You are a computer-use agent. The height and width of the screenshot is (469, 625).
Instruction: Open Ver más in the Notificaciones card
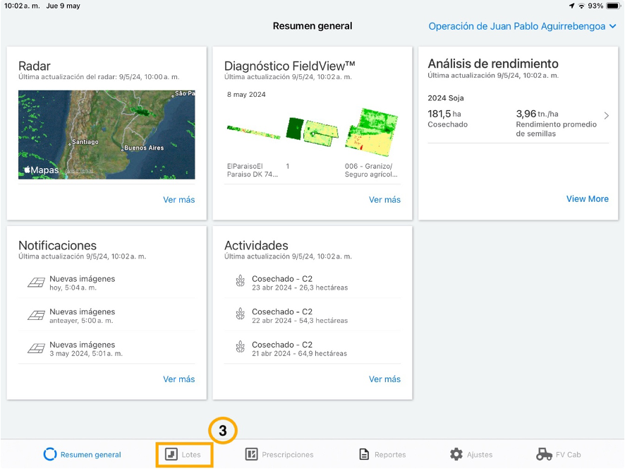[x=178, y=379]
